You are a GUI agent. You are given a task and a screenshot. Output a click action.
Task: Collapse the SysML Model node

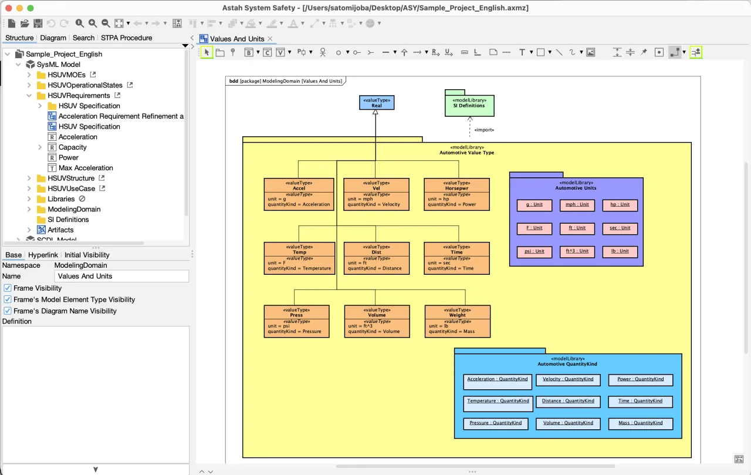pyautogui.click(x=18, y=64)
